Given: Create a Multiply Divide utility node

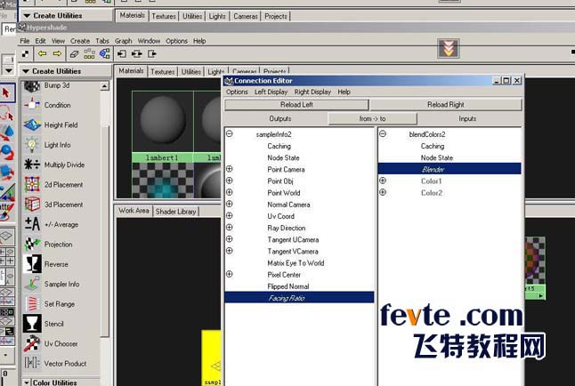Looking at the screenshot, I should (64, 165).
